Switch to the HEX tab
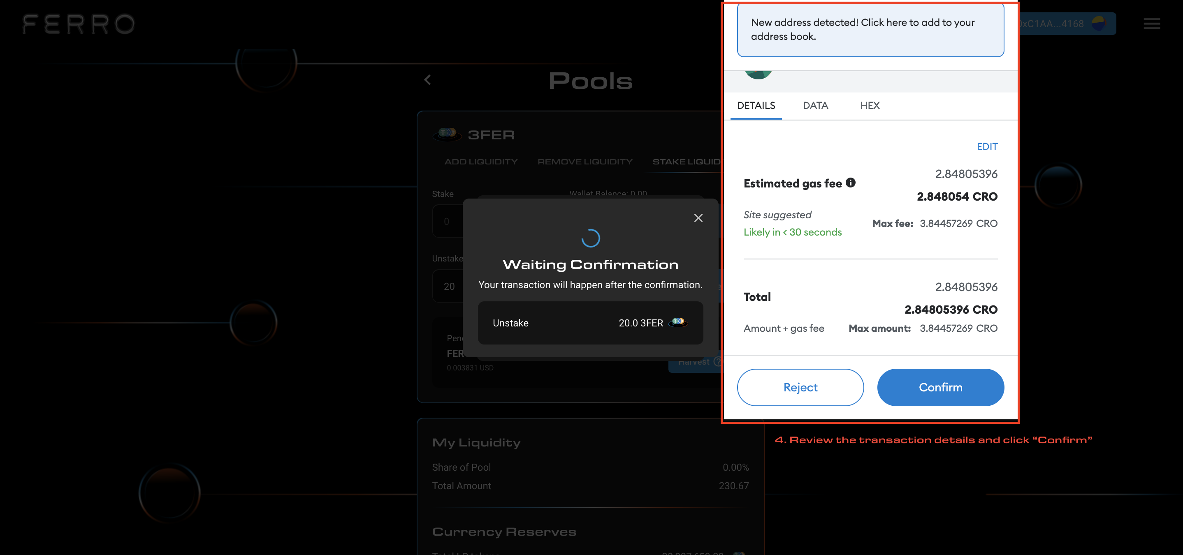Image resolution: width=1183 pixels, height=555 pixels. (x=869, y=106)
